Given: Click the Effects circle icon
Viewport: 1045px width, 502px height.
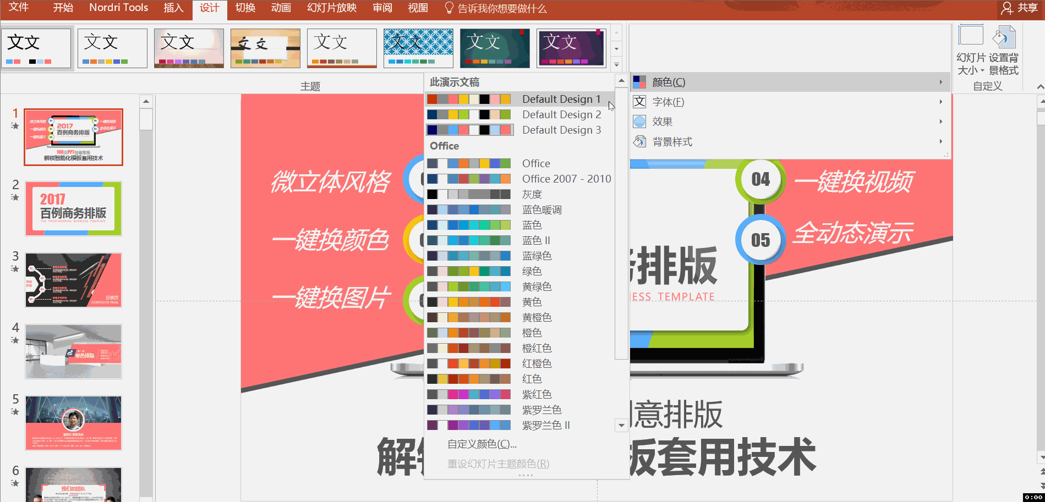Looking at the screenshot, I should coord(639,122).
